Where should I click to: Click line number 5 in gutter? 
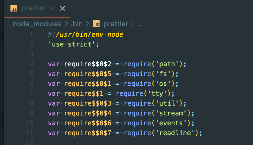32,74
